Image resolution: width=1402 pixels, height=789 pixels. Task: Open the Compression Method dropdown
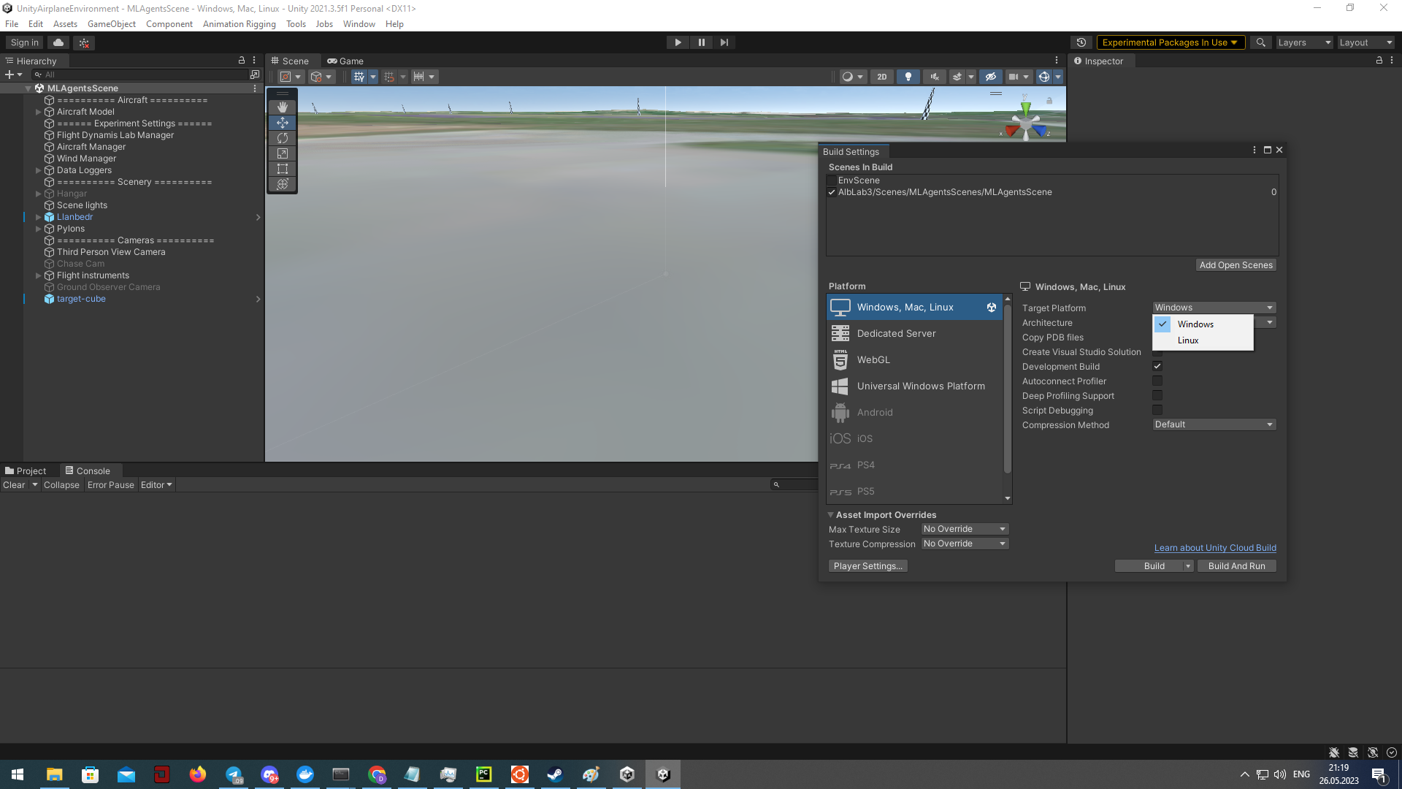[1214, 424]
